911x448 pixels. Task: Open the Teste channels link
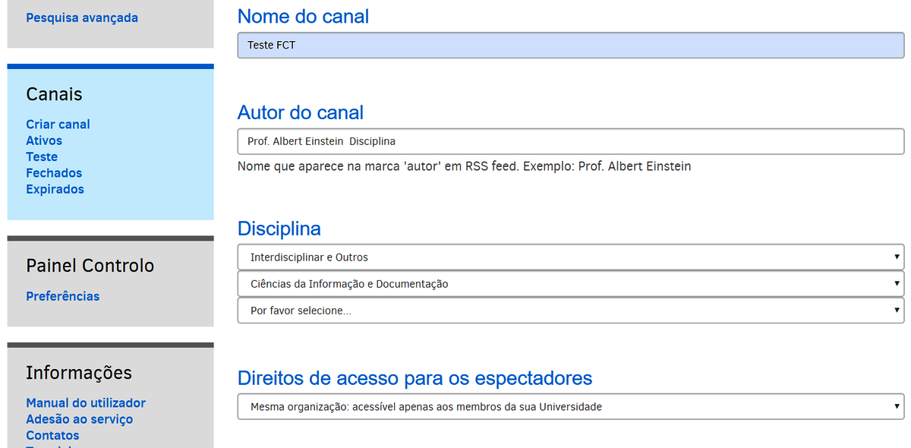tap(42, 156)
